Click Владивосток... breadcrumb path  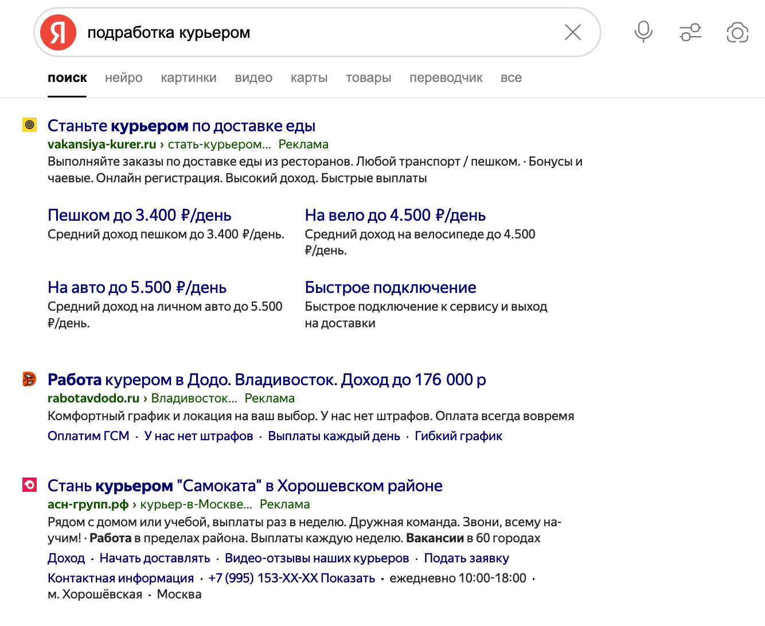[x=194, y=398]
